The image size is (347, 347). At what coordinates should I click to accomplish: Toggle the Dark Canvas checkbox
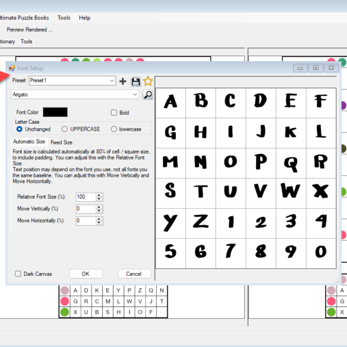[19, 274]
